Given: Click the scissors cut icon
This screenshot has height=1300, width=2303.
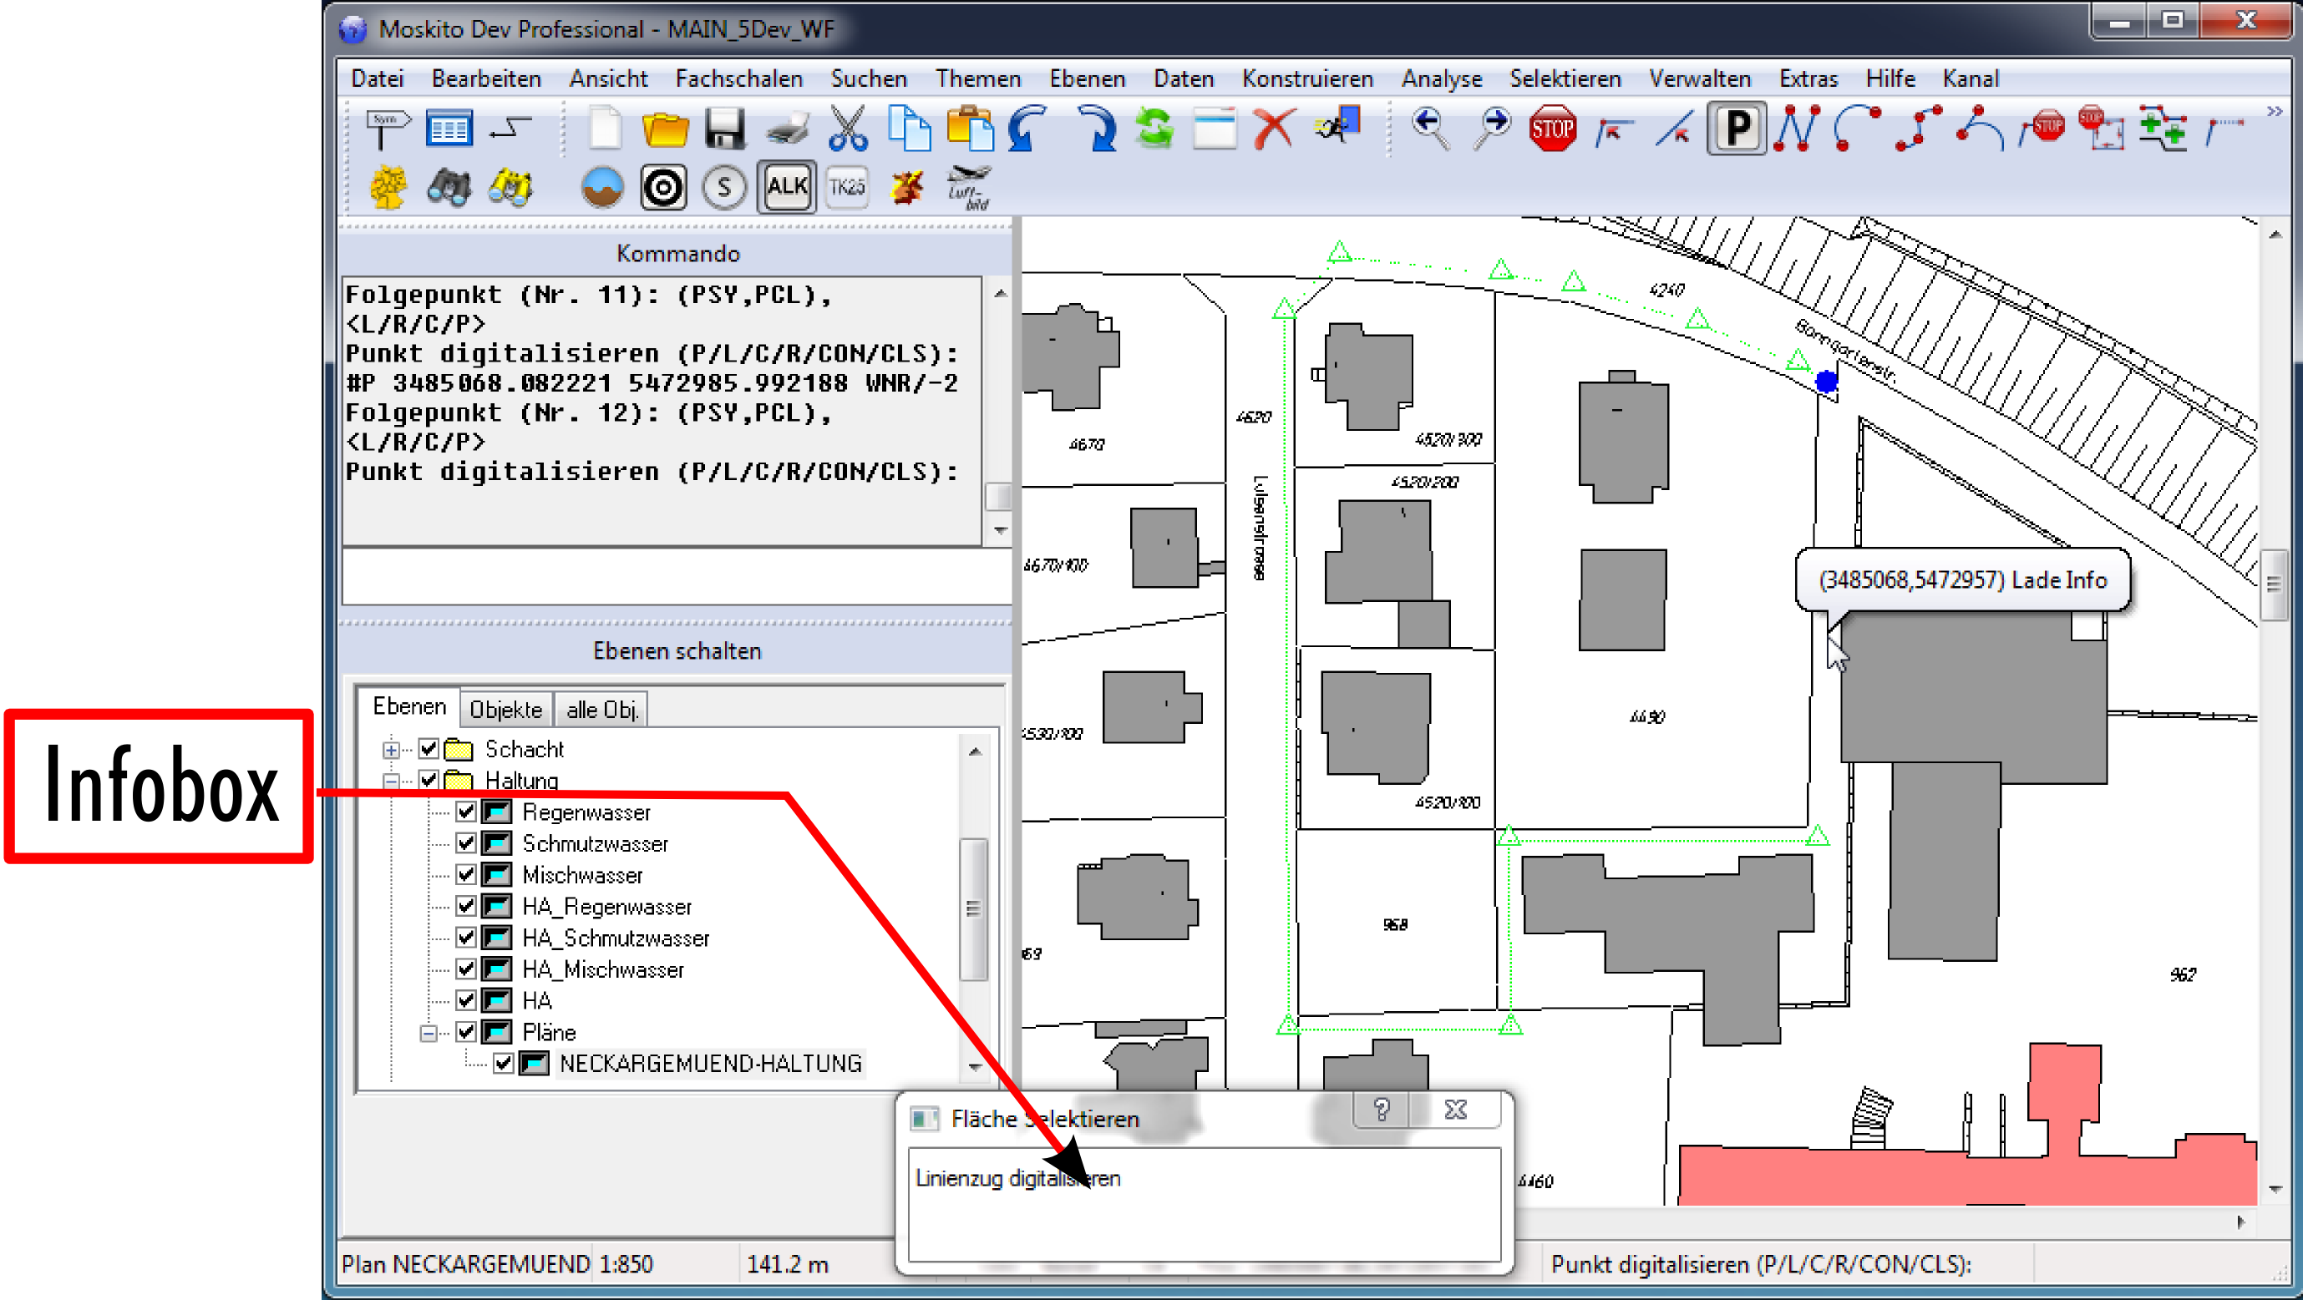Looking at the screenshot, I should (x=847, y=129).
